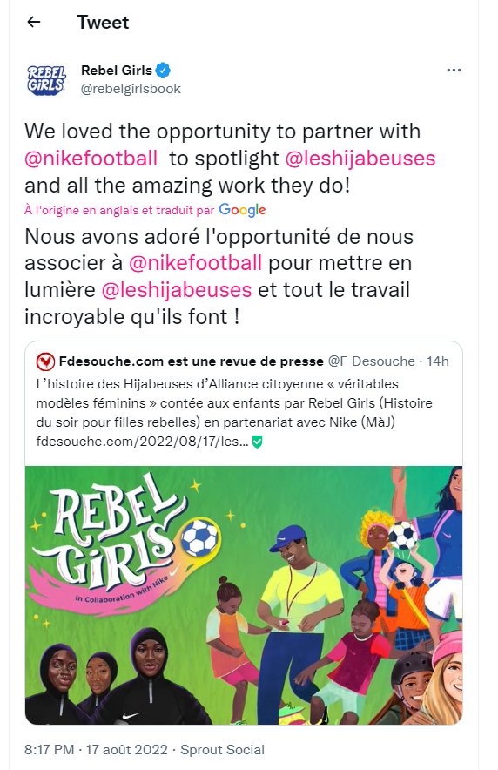Open the Rebel Girls profile avatar
This screenshot has height=770, width=498.
click(x=46, y=79)
